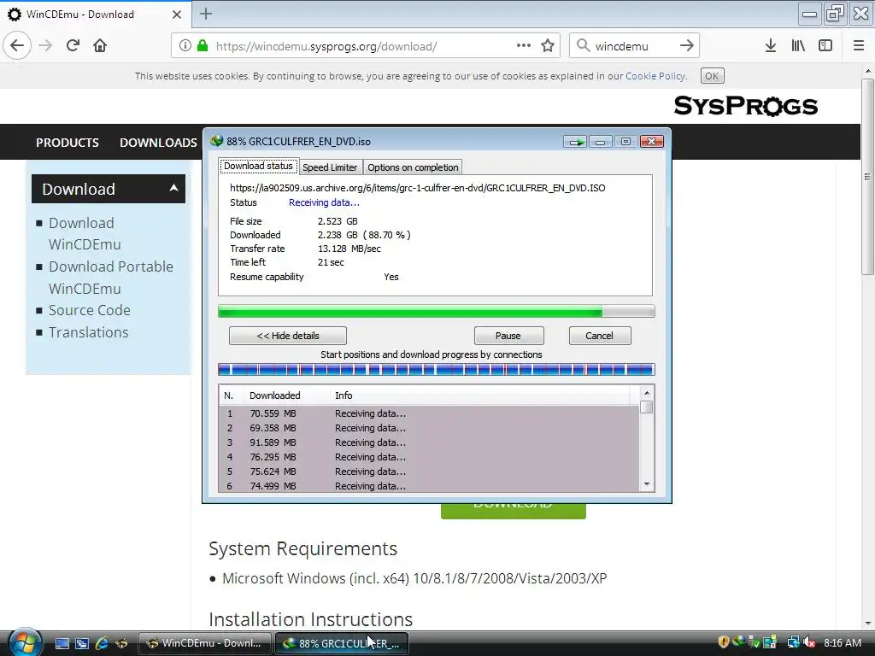Select connection row 3 with 91.589 MB

pos(429,442)
